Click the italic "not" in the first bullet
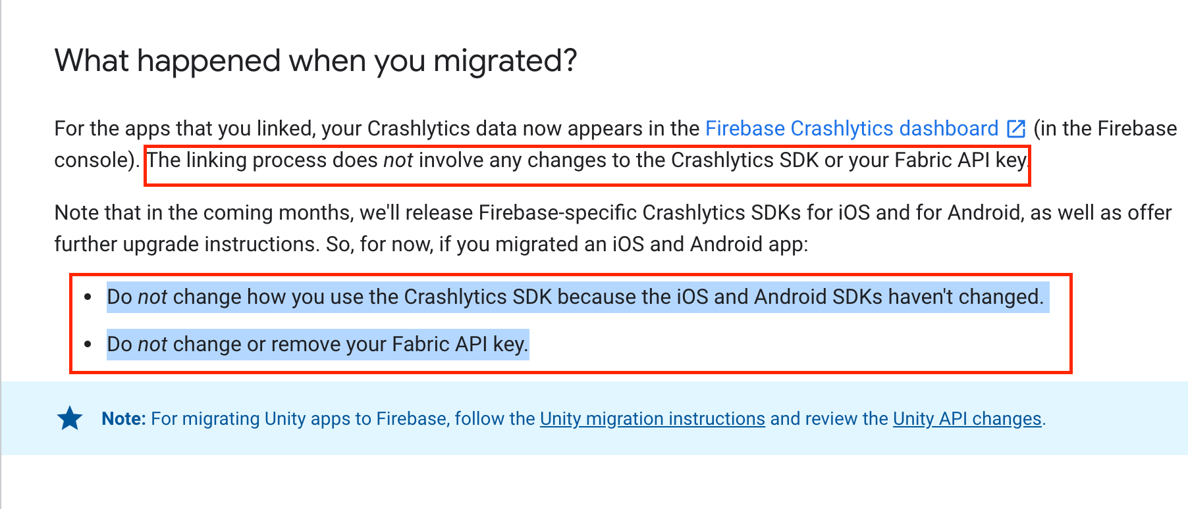Viewport: 1188px width, 509px height. [152, 297]
